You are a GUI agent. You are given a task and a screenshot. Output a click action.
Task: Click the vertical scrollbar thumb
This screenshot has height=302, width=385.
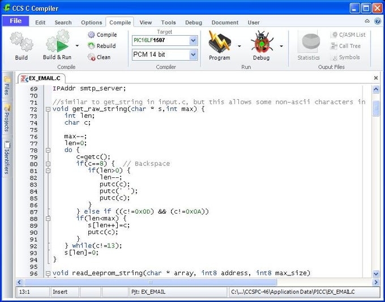pyautogui.click(x=376, y=108)
